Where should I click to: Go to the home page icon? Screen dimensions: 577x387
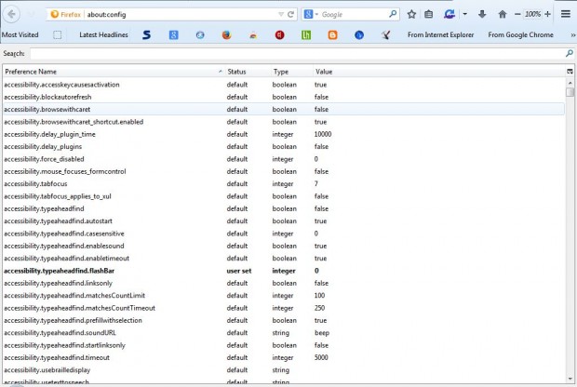click(x=503, y=14)
